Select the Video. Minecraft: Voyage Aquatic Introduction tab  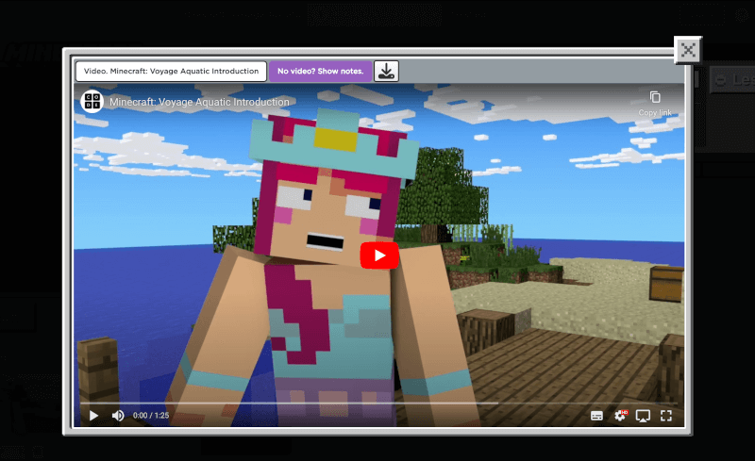pyautogui.click(x=171, y=72)
